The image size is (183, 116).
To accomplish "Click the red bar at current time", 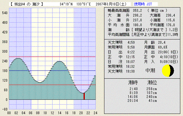I will click(x=84, y=96).
